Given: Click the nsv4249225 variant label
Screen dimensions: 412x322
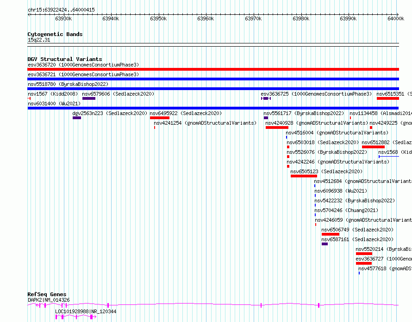Looking at the screenshot, I should click(391, 123).
